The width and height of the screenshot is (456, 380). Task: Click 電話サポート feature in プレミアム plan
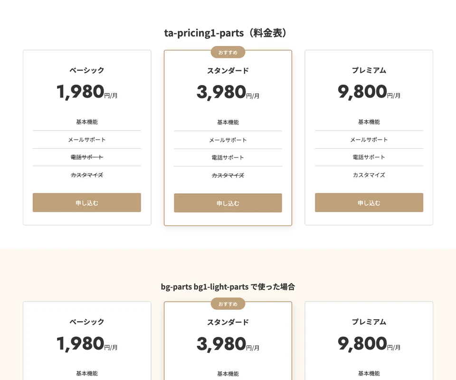[369, 157]
